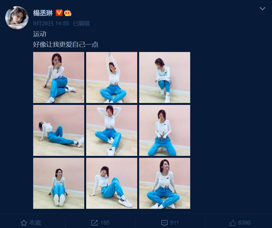
Task: Click the 收藏 favorites text
Action: tap(35, 223)
